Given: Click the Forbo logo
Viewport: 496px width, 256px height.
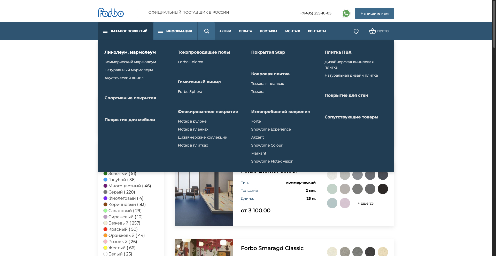Looking at the screenshot, I should 111,12.
